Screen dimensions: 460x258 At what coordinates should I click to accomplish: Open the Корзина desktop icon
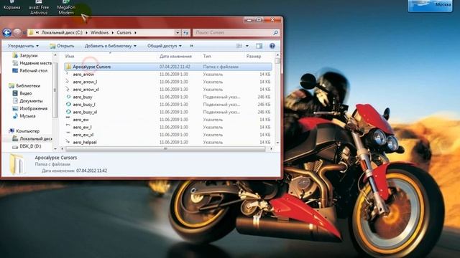tap(11, 5)
